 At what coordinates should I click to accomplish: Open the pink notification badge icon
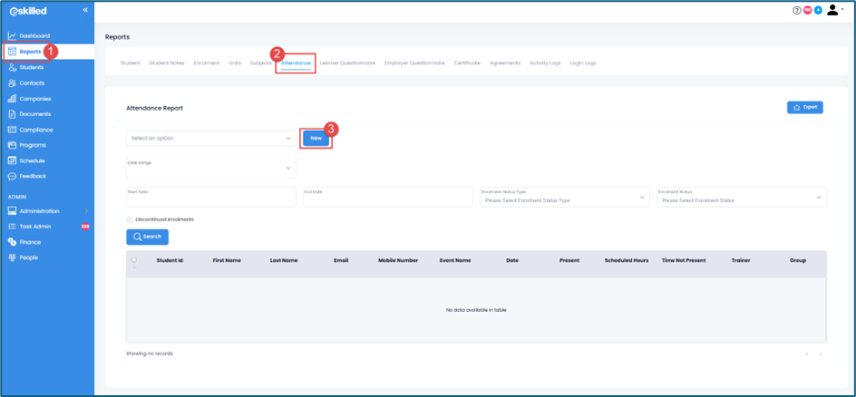click(807, 11)
